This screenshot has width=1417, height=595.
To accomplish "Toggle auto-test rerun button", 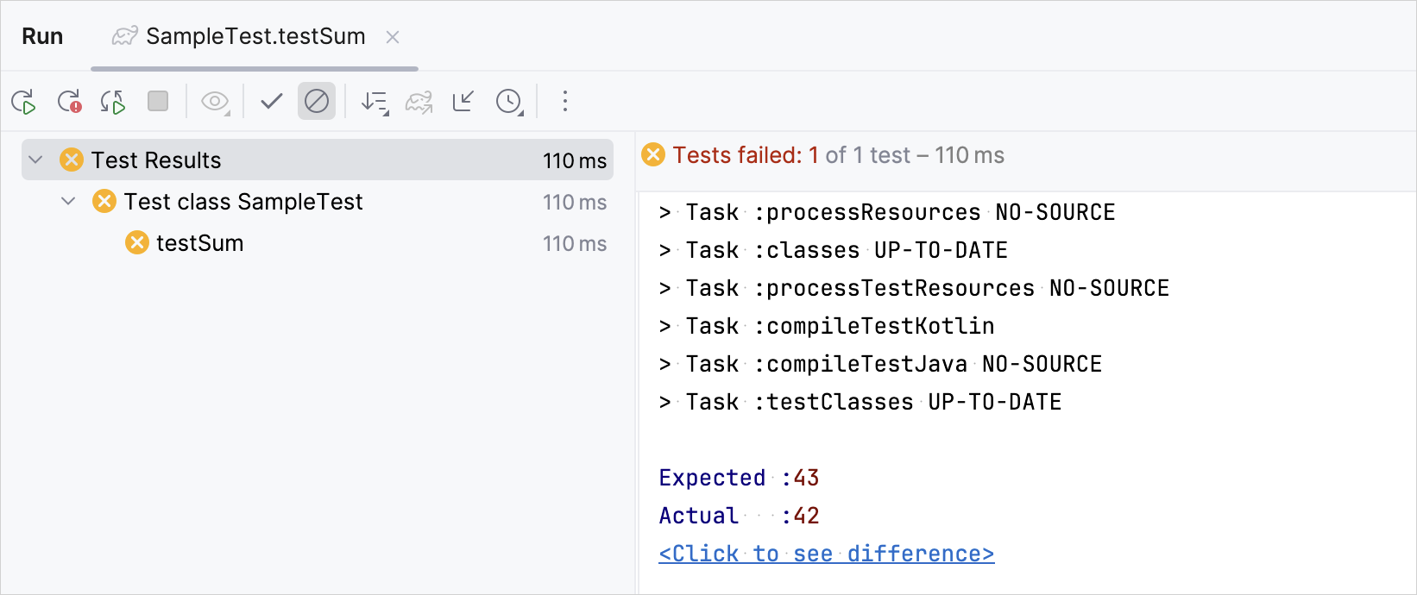I will point(113,102).
